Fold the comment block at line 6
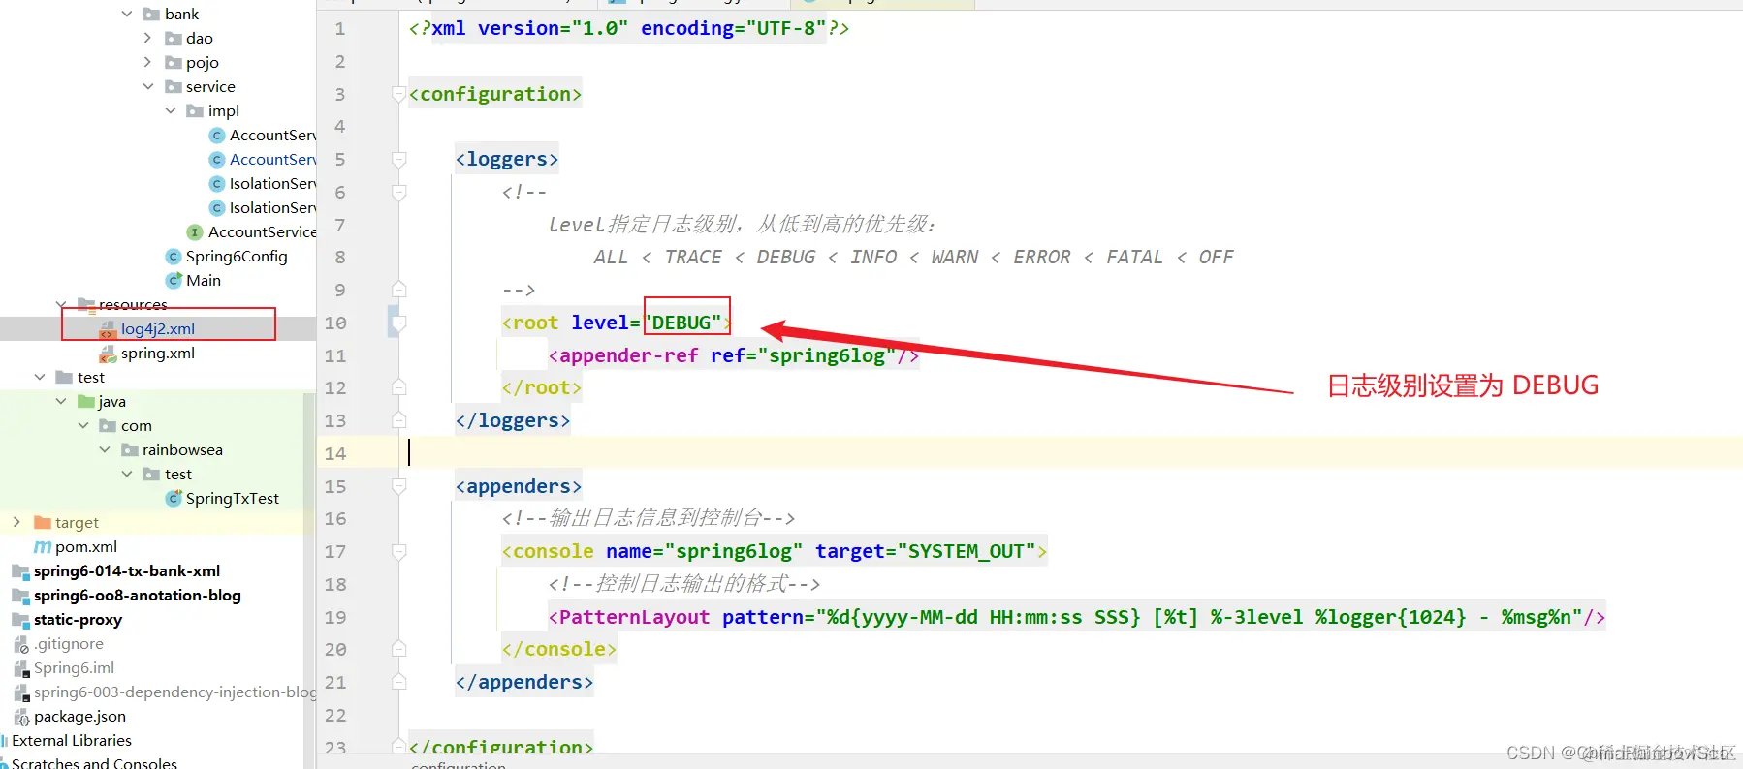The height and width of the screenshot is (769, 1743). 398,192
